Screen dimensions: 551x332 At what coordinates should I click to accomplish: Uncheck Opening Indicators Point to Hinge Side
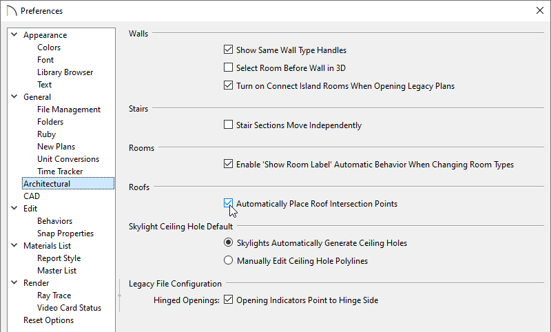(x=229, y=300)
